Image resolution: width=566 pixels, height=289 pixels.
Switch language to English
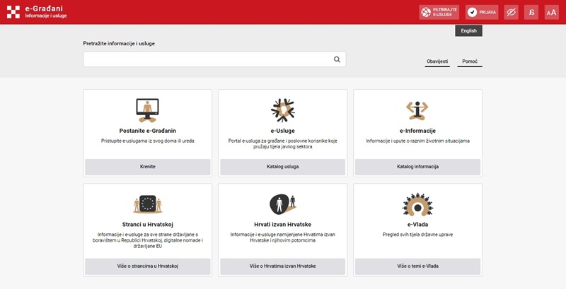tap(468, 31)
